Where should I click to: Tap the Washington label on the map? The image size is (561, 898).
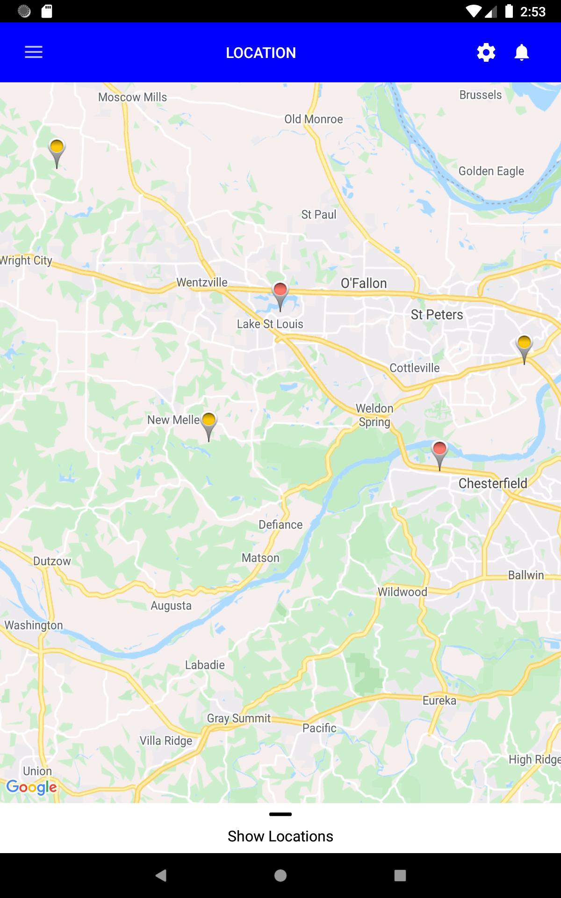pos(34,626)
